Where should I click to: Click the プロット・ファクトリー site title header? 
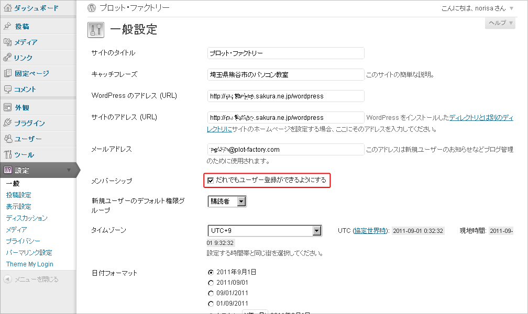coord(134,8)
